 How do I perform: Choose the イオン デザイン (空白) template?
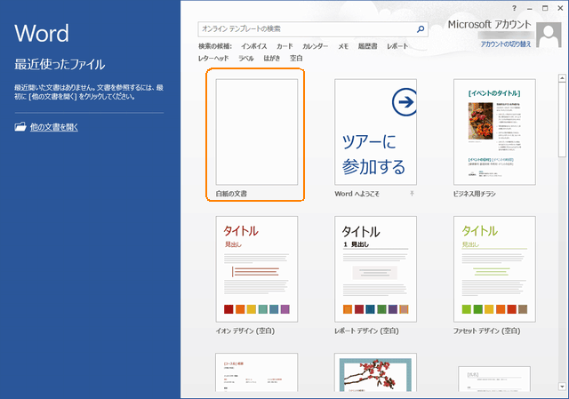coord(257,269)
